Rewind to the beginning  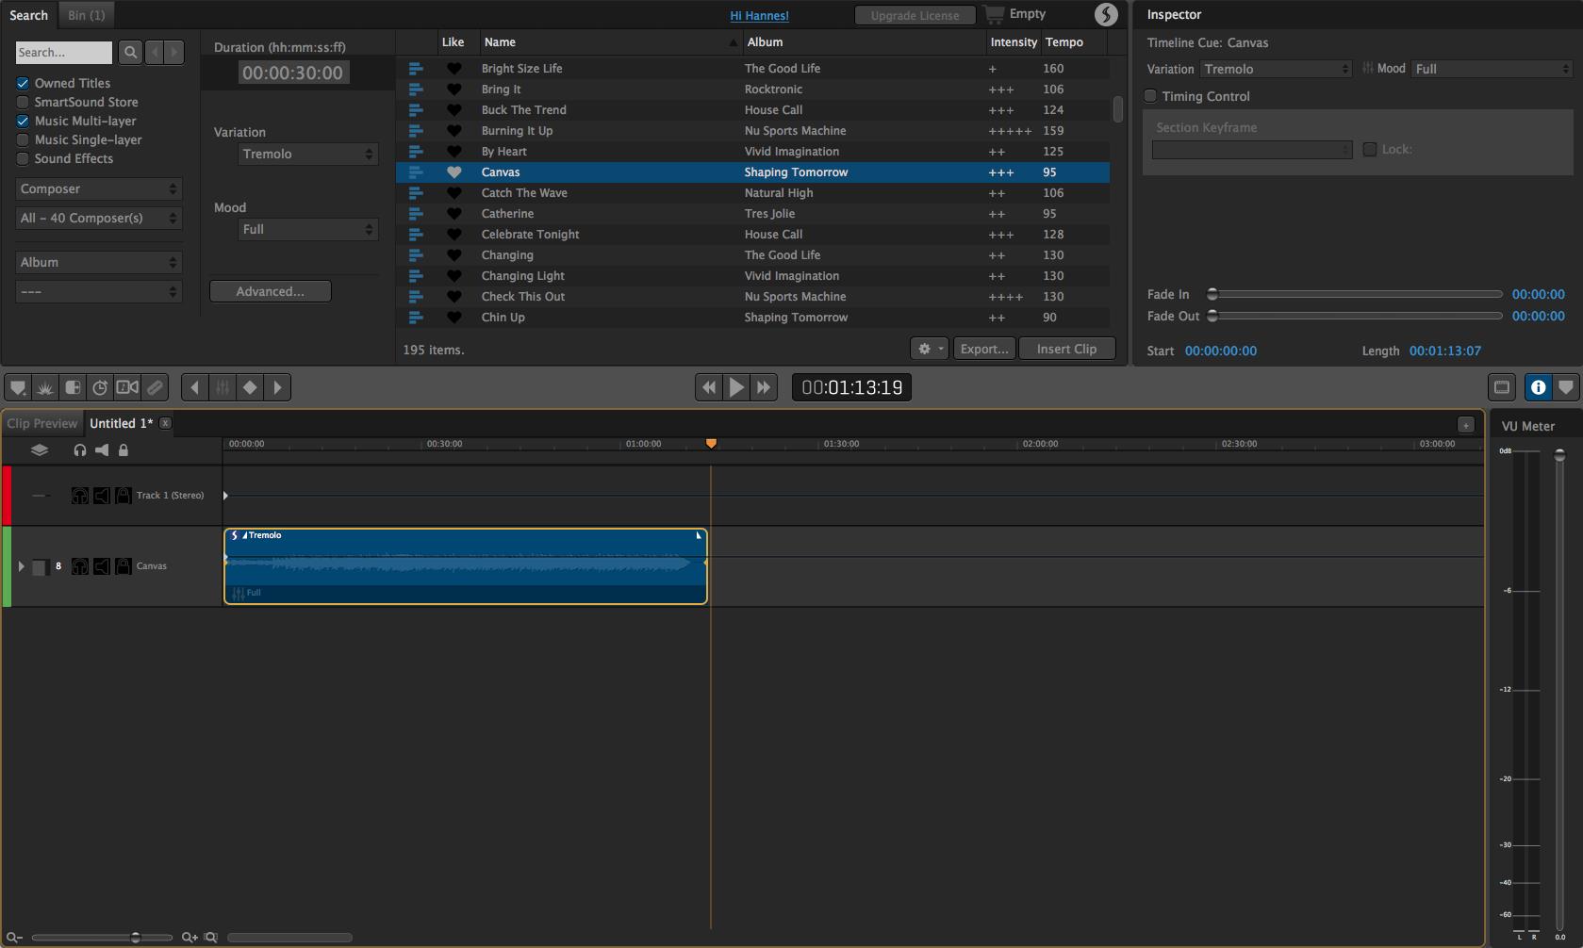709,387
